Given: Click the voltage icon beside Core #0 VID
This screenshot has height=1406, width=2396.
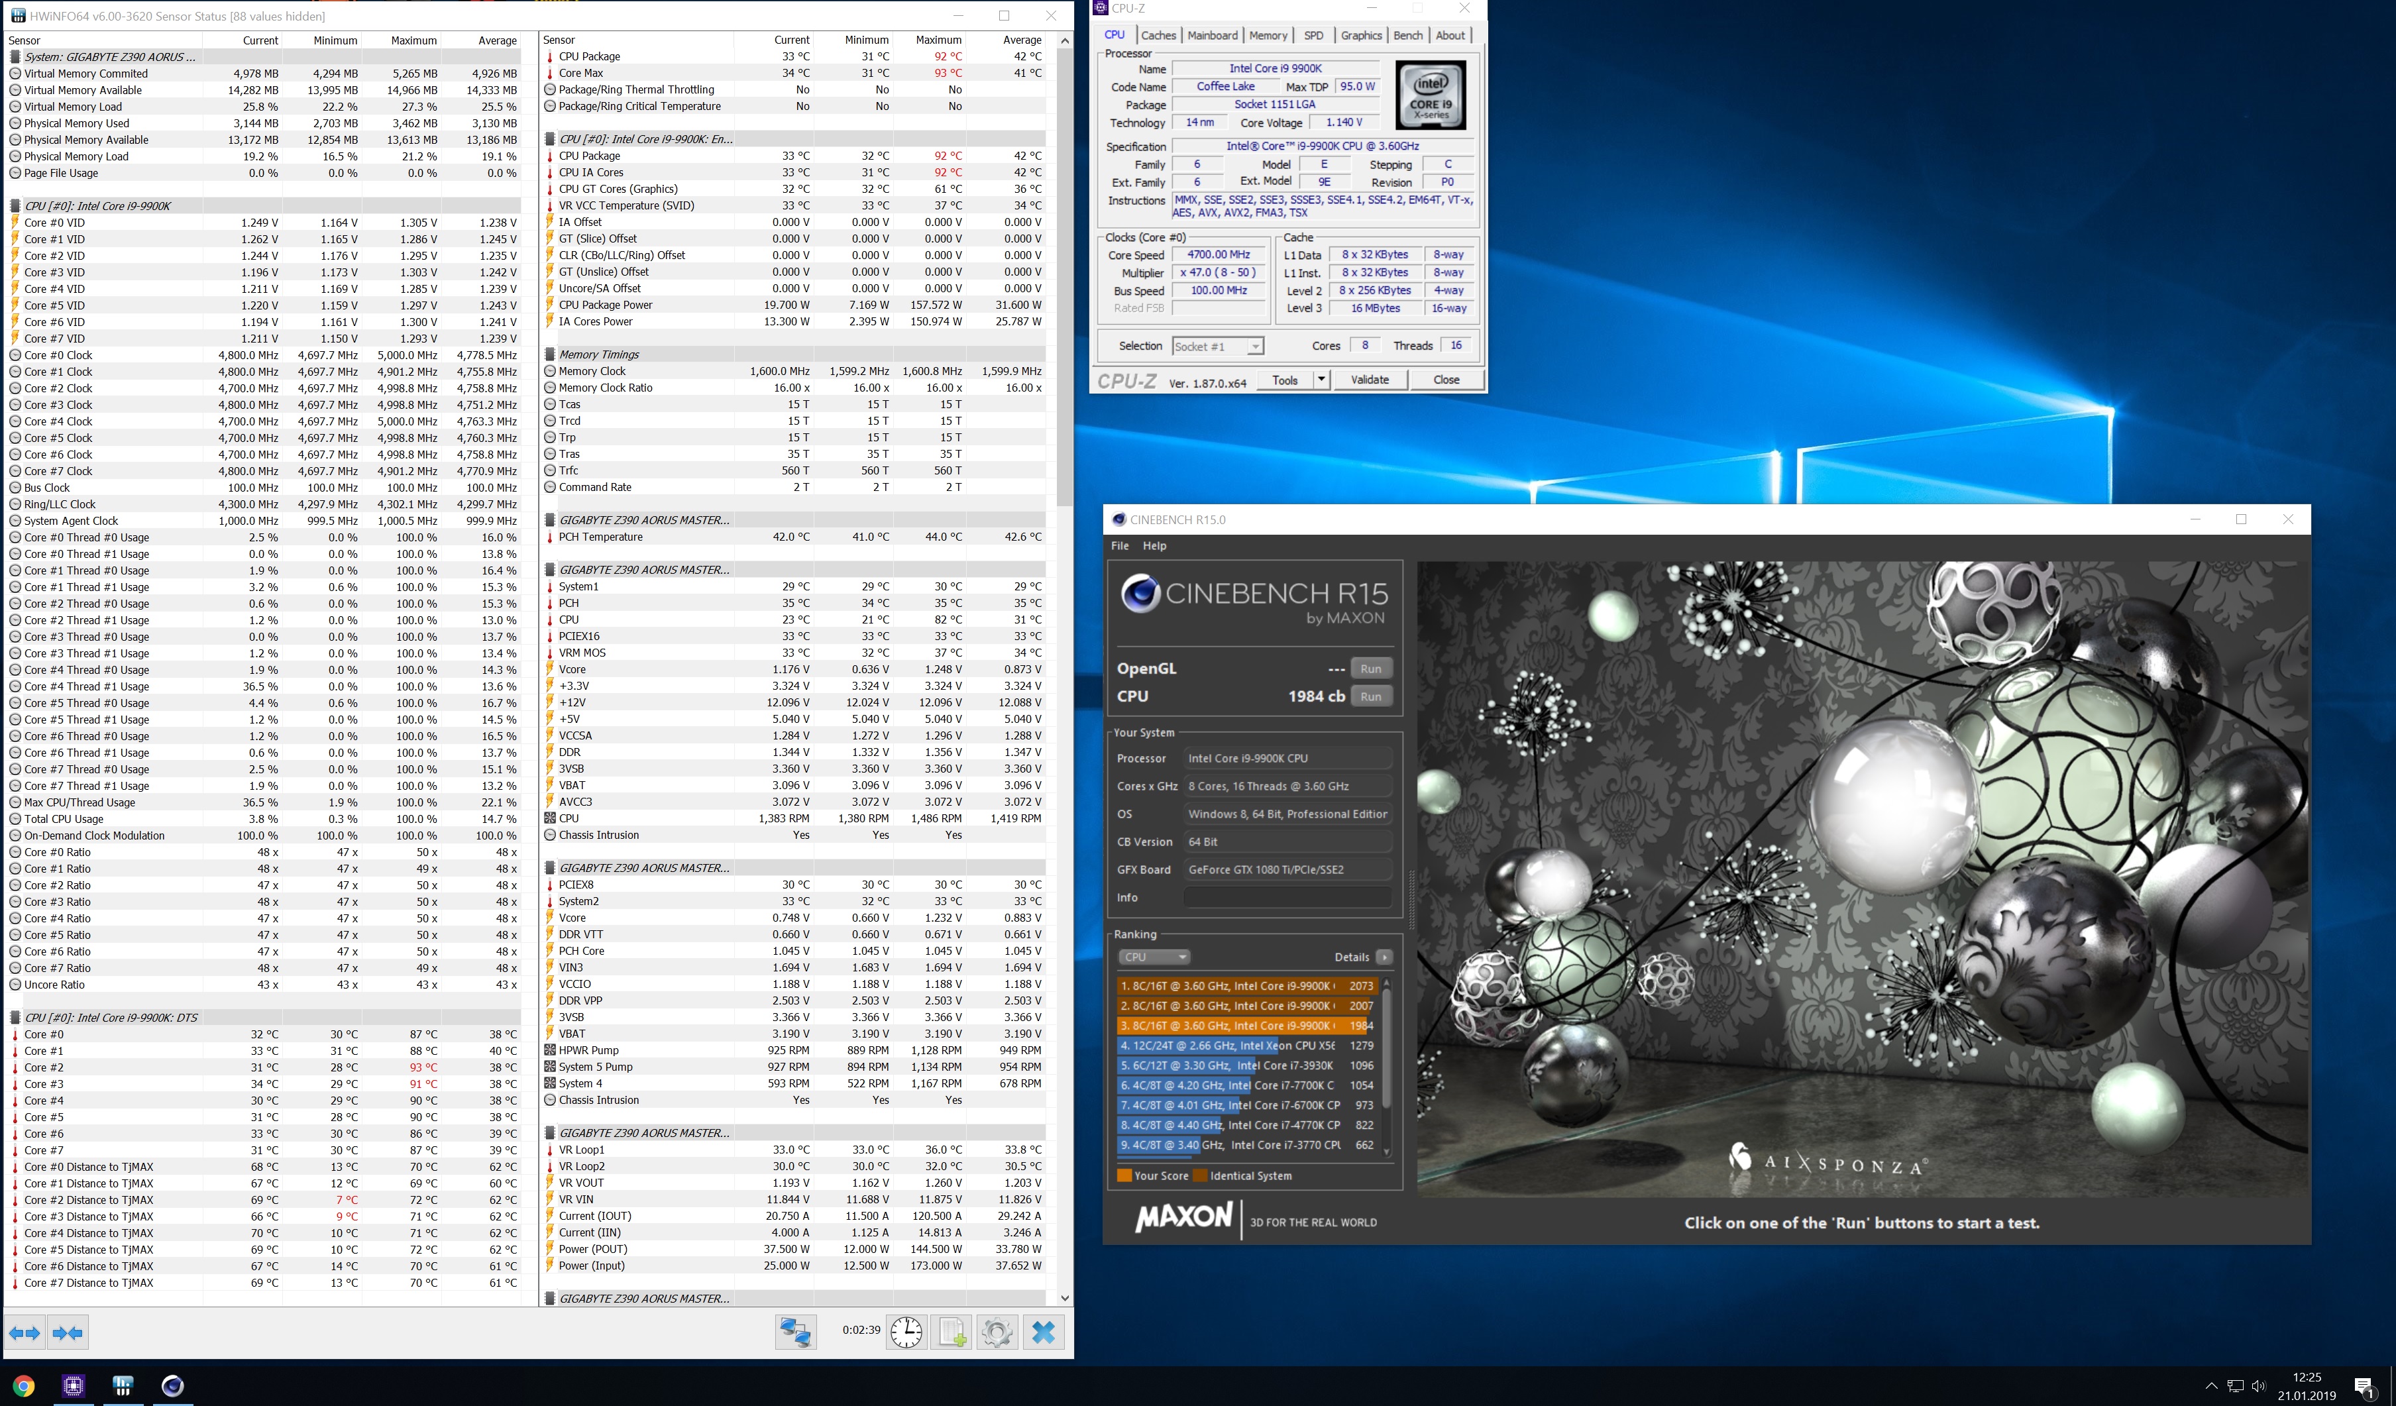Looking at the screenshot, I should point(15,223).
